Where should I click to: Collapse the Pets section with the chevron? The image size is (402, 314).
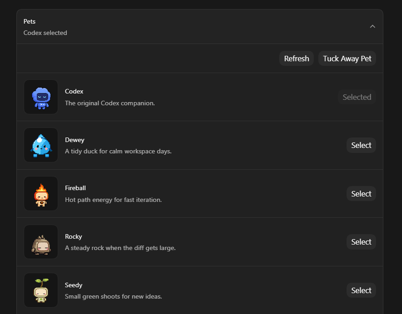pos(372,26)
